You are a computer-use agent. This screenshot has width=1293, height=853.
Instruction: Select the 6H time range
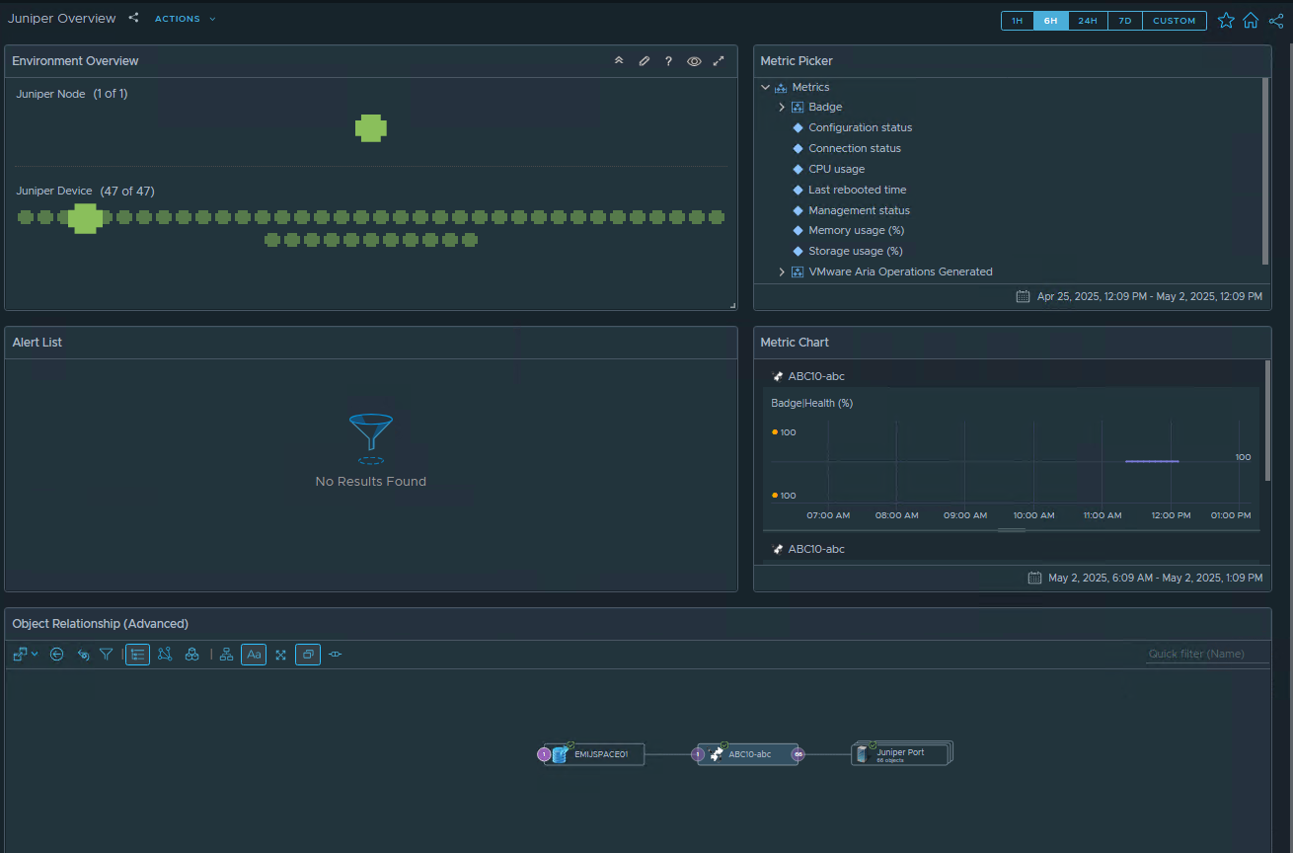pos(1051,21)
